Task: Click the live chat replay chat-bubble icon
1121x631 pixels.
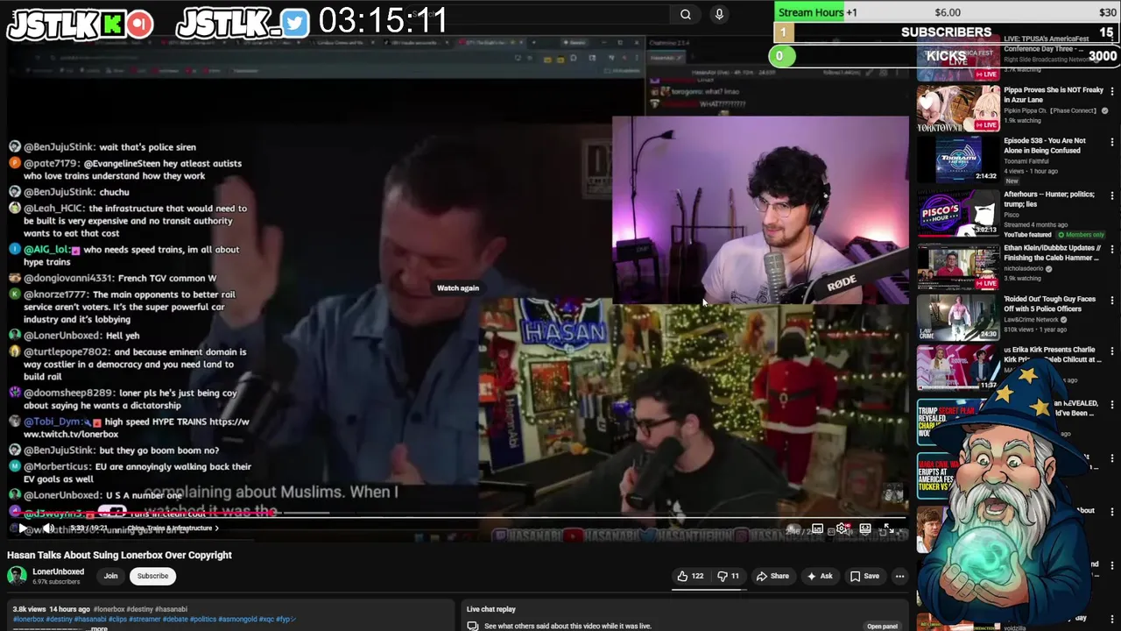Action: point(473,626)
